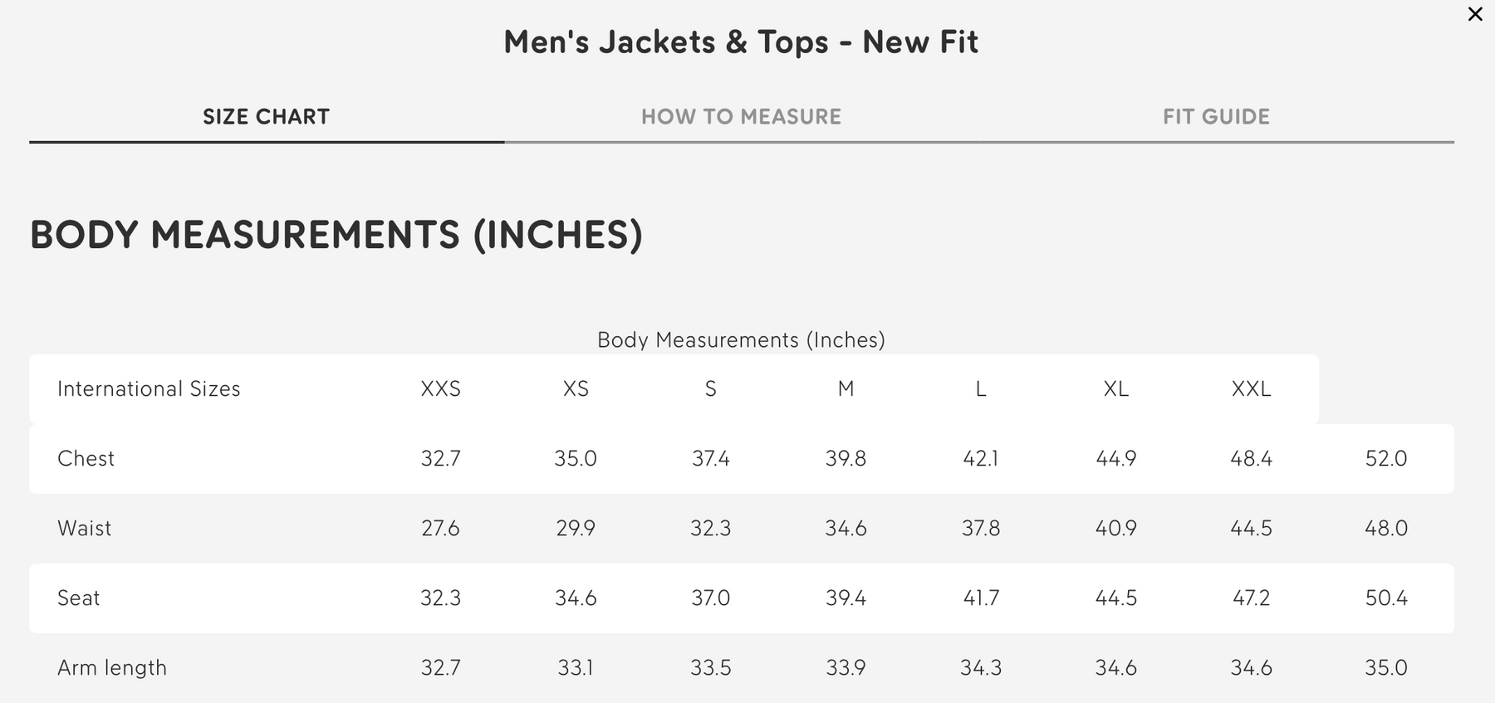Screen dimensions: 1495x703
Task: Open the How to Measure tab
Action: pos(741,117)
